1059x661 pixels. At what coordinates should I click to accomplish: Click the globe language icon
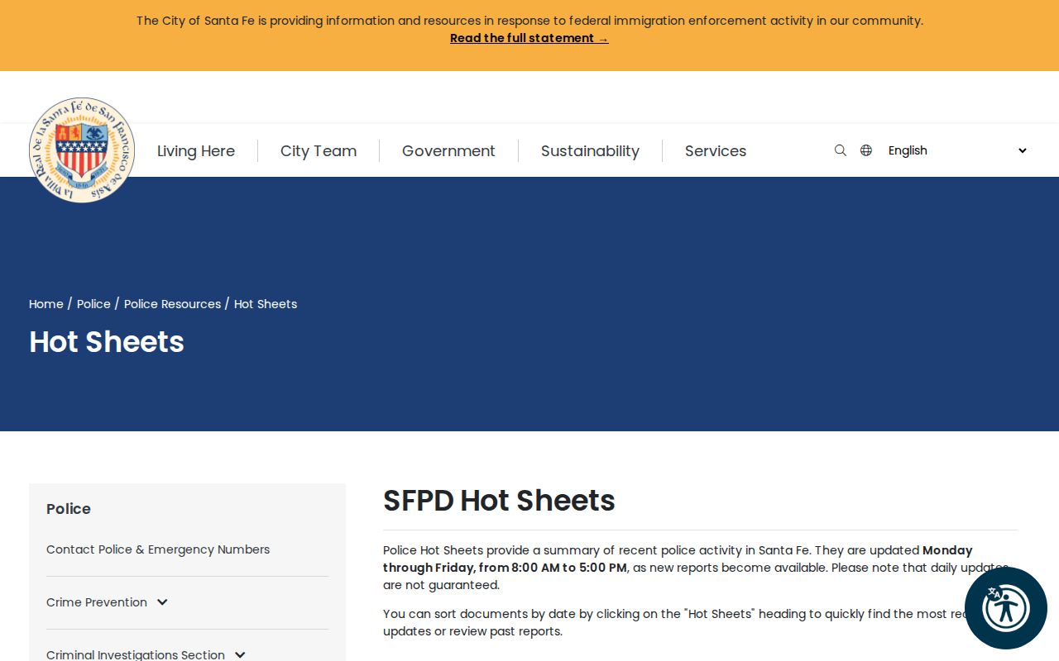point(866,150)
